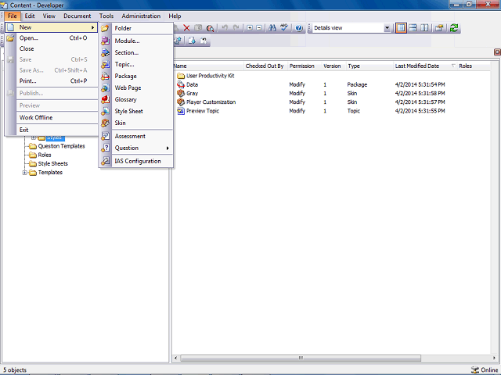Open the Administration menu

[141, 16]
